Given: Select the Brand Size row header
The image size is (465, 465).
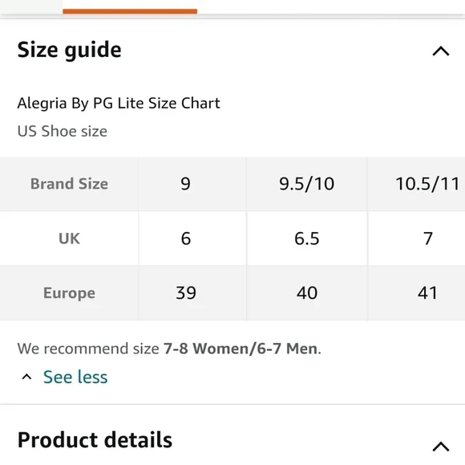Looking at the screenshot, I should click(x=69, y=184).
